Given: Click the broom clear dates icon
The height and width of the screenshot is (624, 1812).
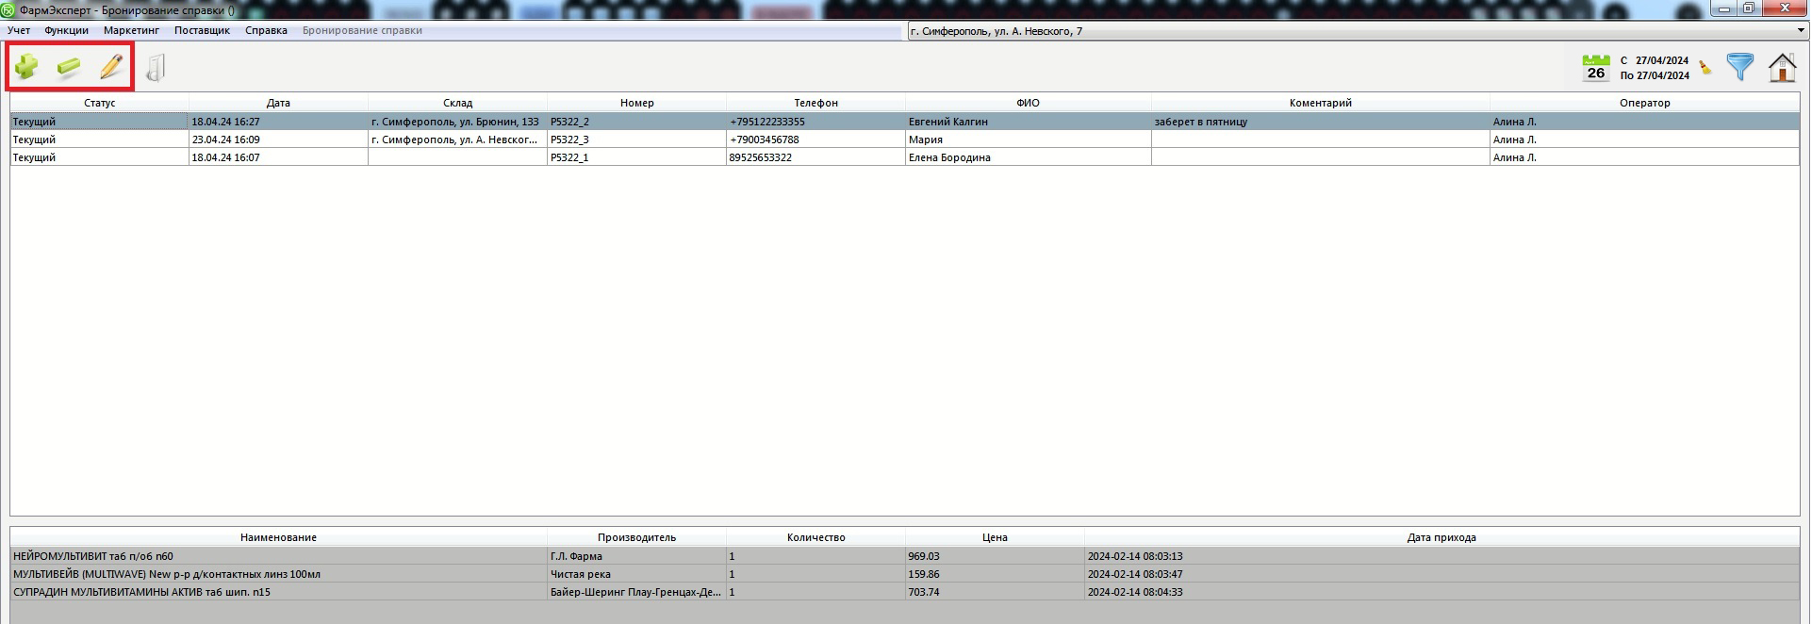Looking at the screenshot, I should click(1705, 68).
